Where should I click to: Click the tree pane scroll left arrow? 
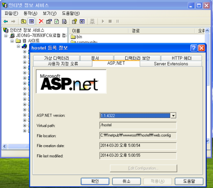coord(4,146)
